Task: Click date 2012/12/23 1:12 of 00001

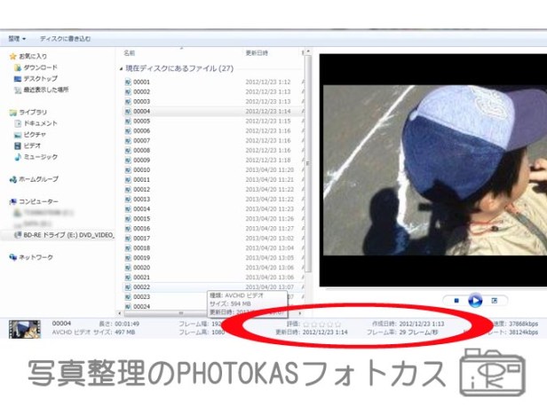Action: point(268,82)
